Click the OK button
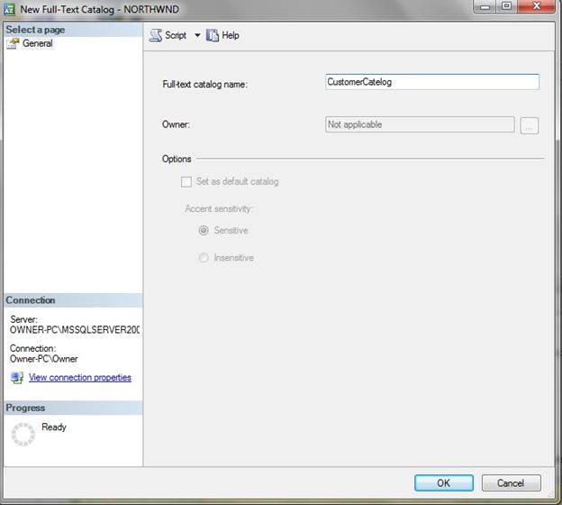562x505 pixels. 444,483
